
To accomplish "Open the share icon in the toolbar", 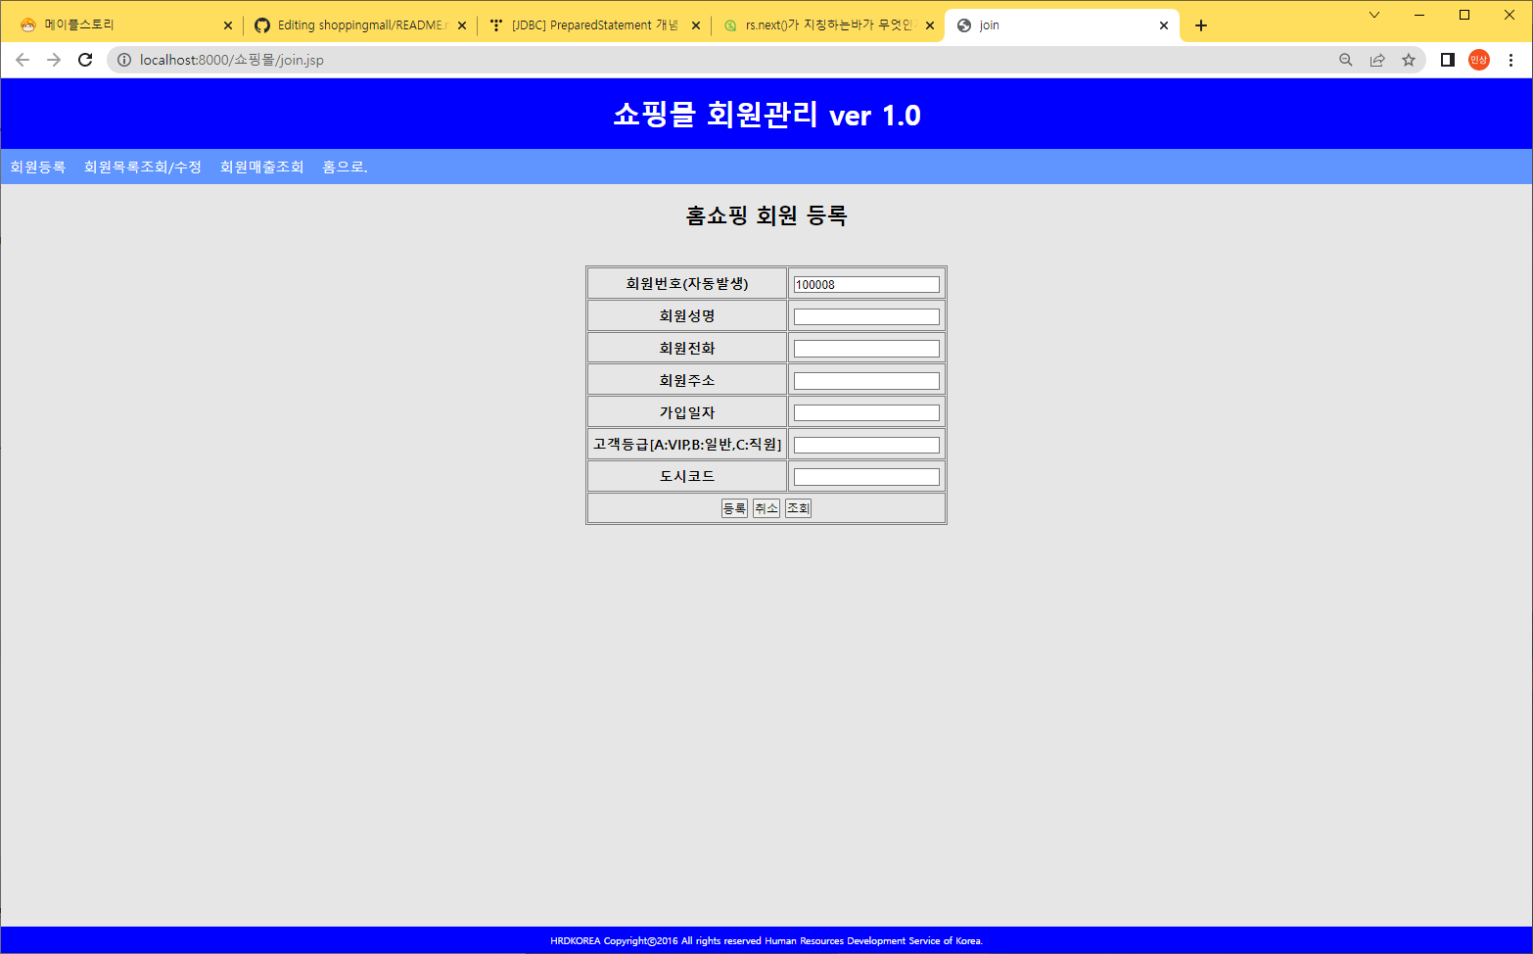I will coord(1377,60).
